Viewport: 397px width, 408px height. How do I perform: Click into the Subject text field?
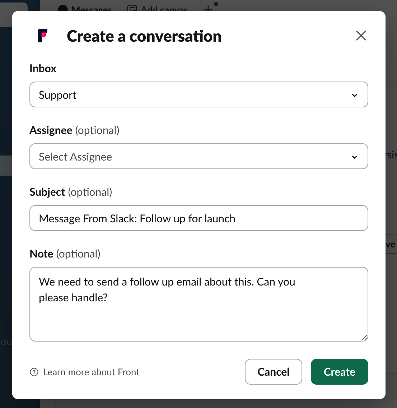pos(198,218)
